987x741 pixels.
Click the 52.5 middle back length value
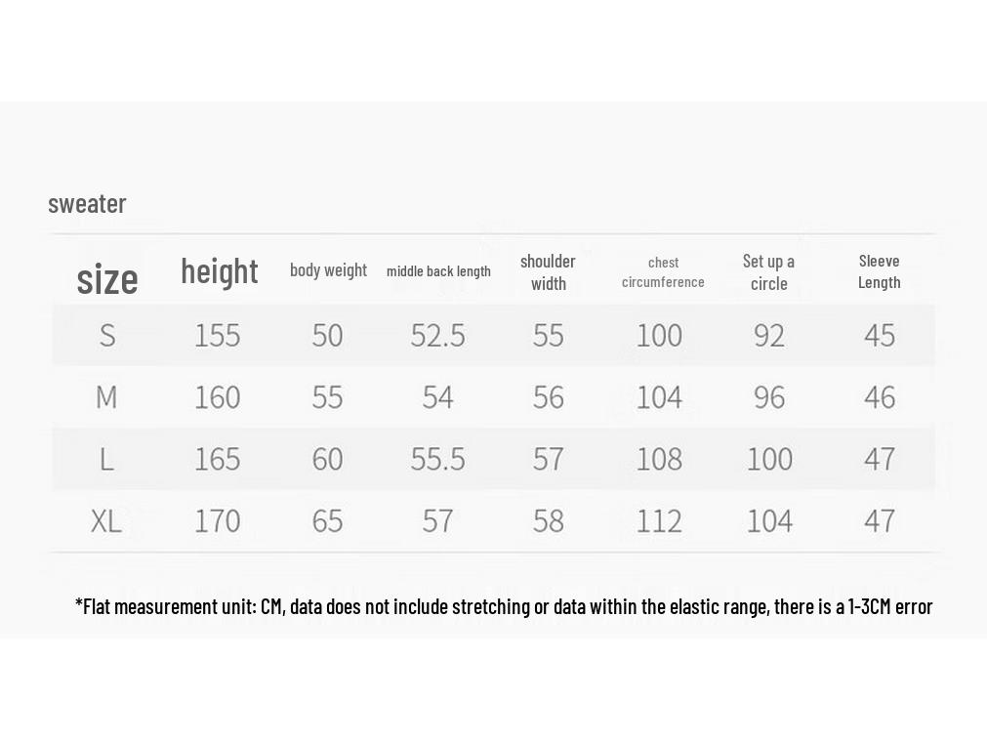tap(438, 335)
